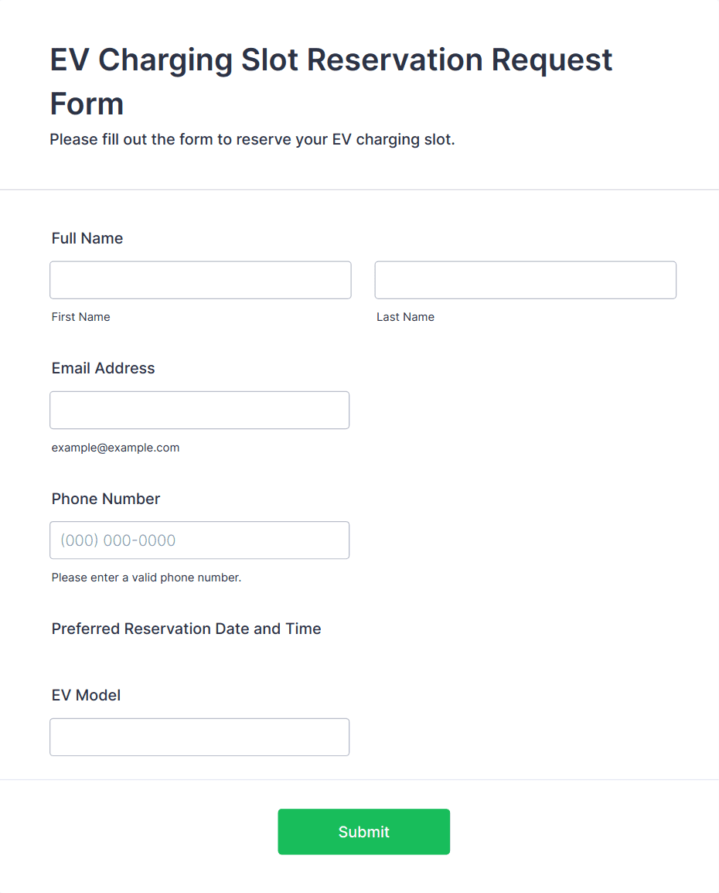The image size is (719, 893).
Task: Click the 'EV Charging Slot Reservation Request' title line
Action: point(331,60)
